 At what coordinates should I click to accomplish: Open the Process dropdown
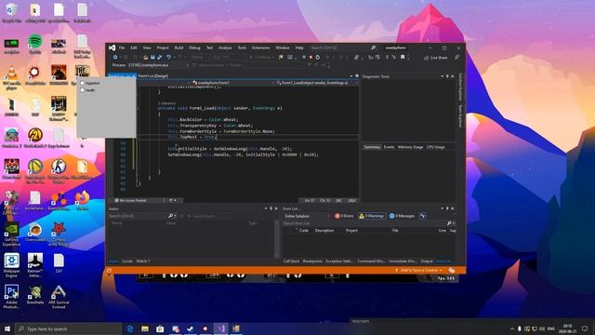(x=159, y=65)
